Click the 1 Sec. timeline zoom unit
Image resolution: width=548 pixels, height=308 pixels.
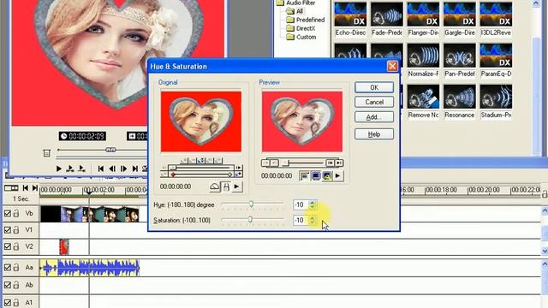coord(21,198)
